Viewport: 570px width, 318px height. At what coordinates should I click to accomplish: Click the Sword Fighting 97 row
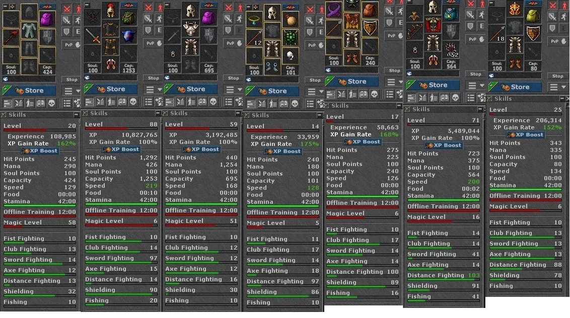tap(121, 259)
